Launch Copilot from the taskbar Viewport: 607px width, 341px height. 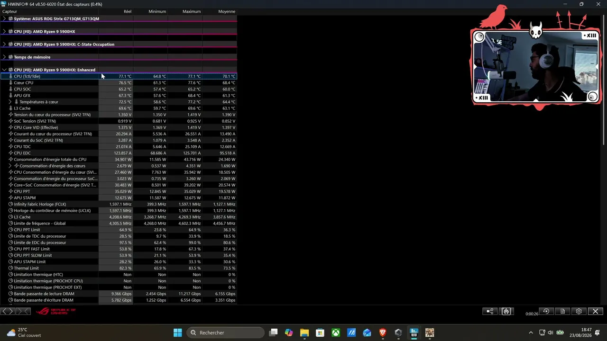[289, 332]
